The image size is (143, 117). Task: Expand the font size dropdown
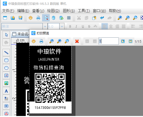(62, 26)
